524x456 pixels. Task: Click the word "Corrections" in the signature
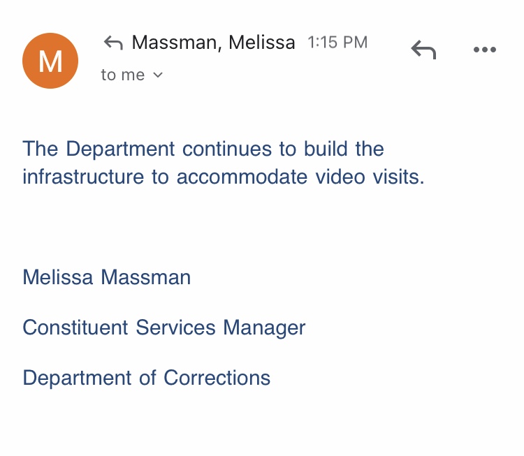(x=217, y=378)
